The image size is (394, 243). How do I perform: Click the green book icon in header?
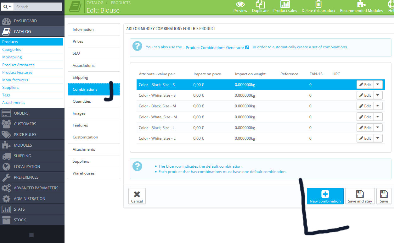(x=75, y=7)
